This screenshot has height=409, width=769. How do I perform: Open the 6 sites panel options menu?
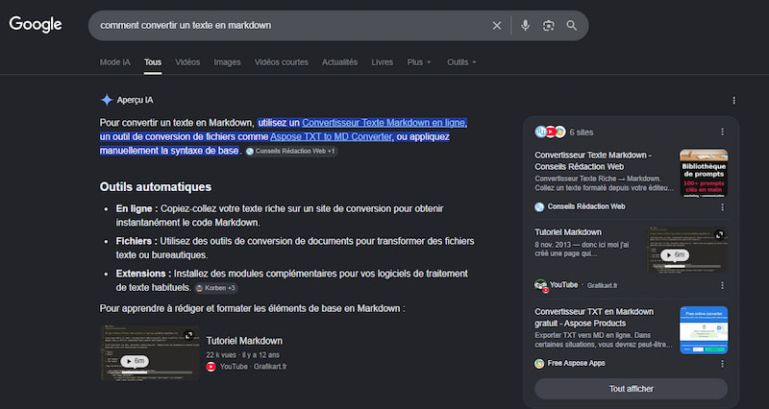coord(722,132)
